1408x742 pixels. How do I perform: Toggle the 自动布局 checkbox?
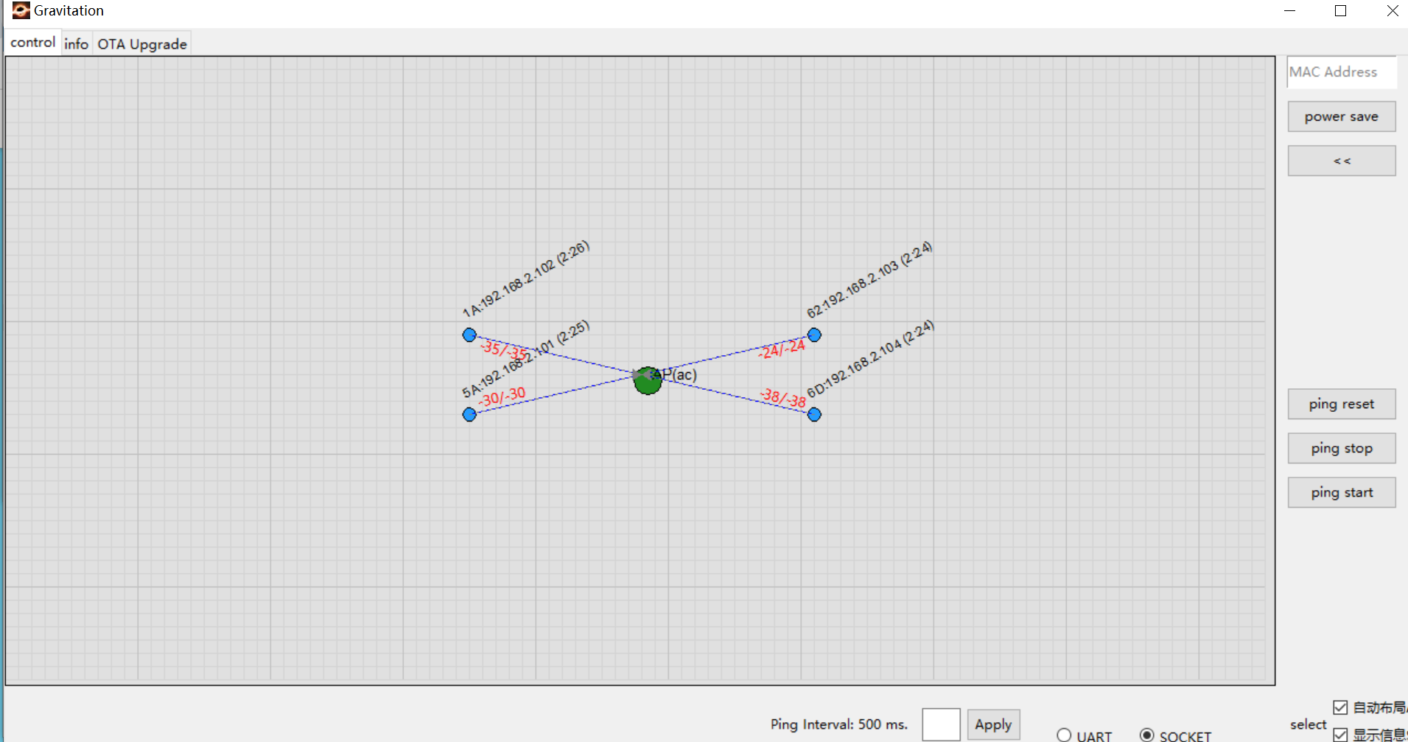(x=1340, y=707)
